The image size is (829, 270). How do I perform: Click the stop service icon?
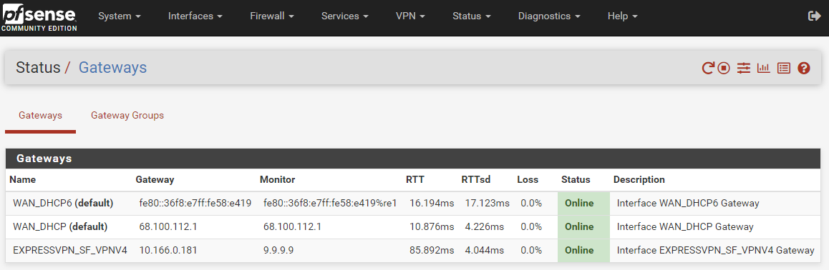click(x=724, y=68)
